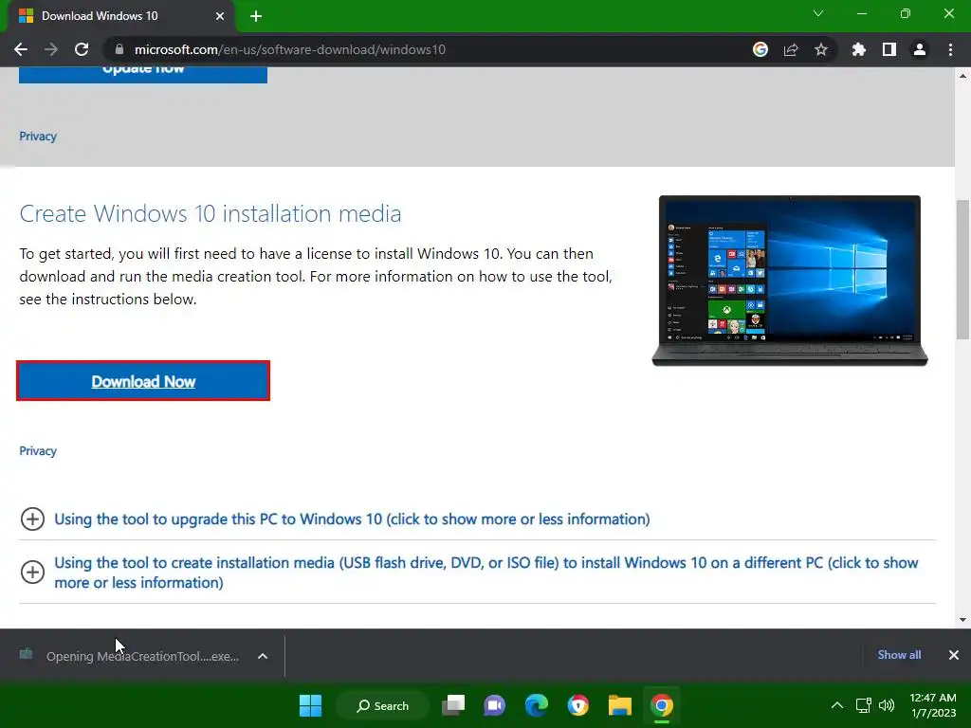
Task: Click the Windows 10 laptop image
Action: click(790, 281)
